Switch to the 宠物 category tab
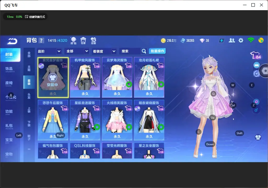This screenshot has width=268, height=188. coord(9,154)
